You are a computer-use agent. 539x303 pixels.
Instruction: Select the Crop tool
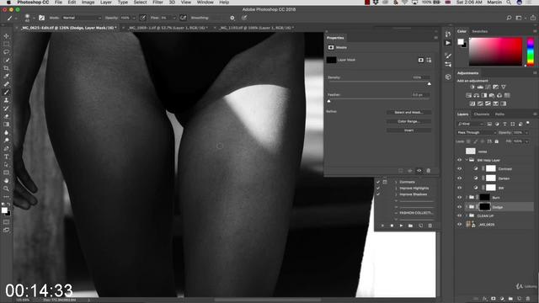tap(6, 68)
